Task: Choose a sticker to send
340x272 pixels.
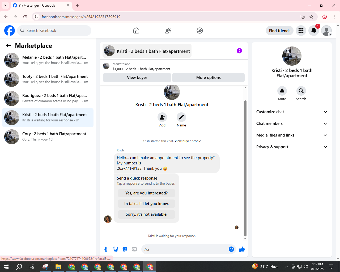Action: (125, 249)
